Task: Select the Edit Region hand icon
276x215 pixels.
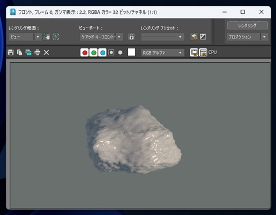Action: pyautogui.click(x=47, y=37)
